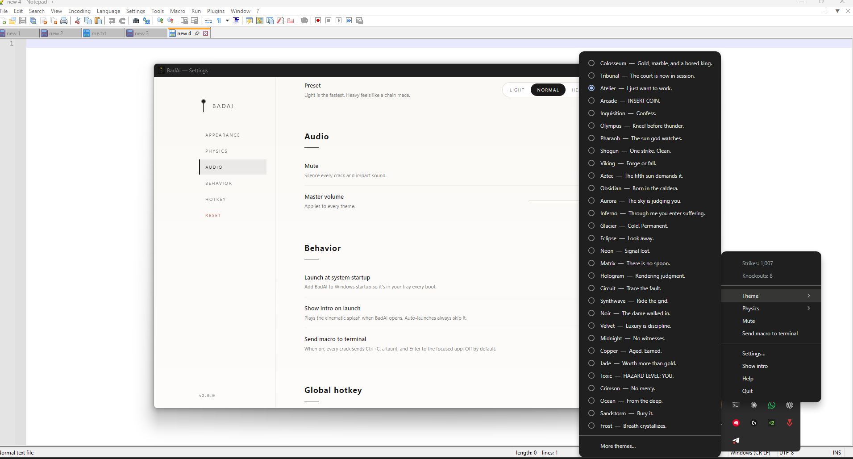Viewport: 853px width, 459px height.
Task: Select the Synthwave theme radio button
Action: [591, 300]
